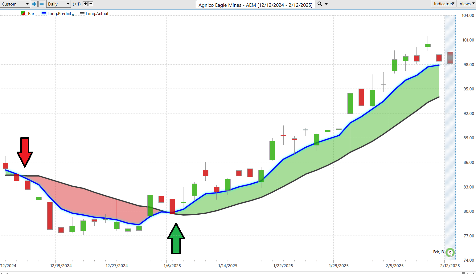Click the black minus forecast decrement button
Image resolution: width=476 pixels, height=274 pixels.
tap(91, 4)
